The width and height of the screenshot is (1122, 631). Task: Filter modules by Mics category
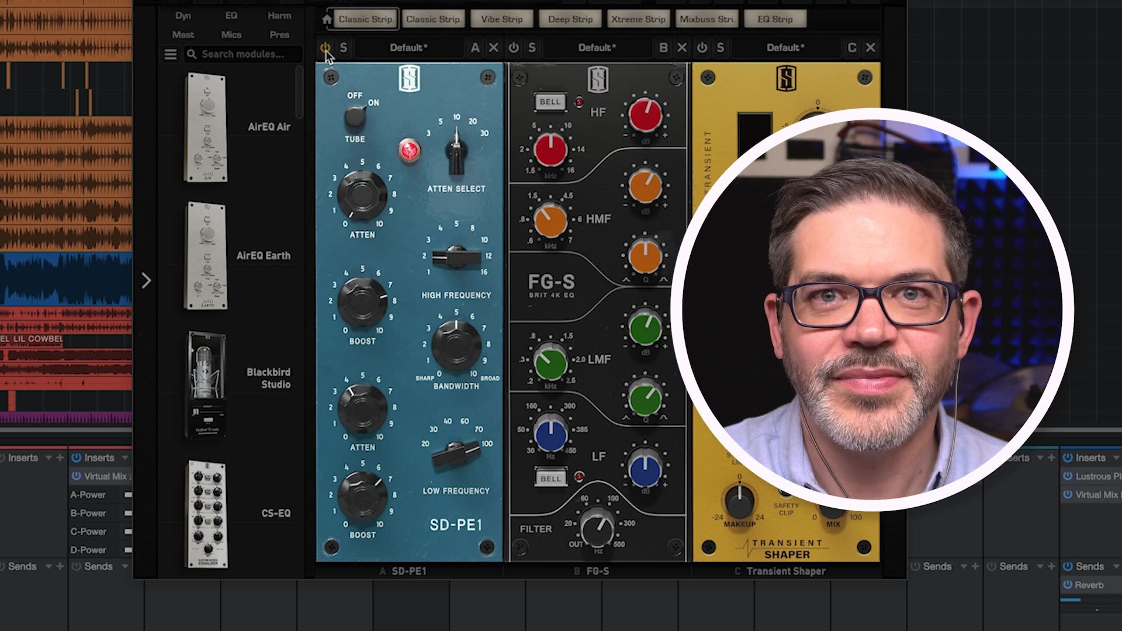[x=231, y=35]
